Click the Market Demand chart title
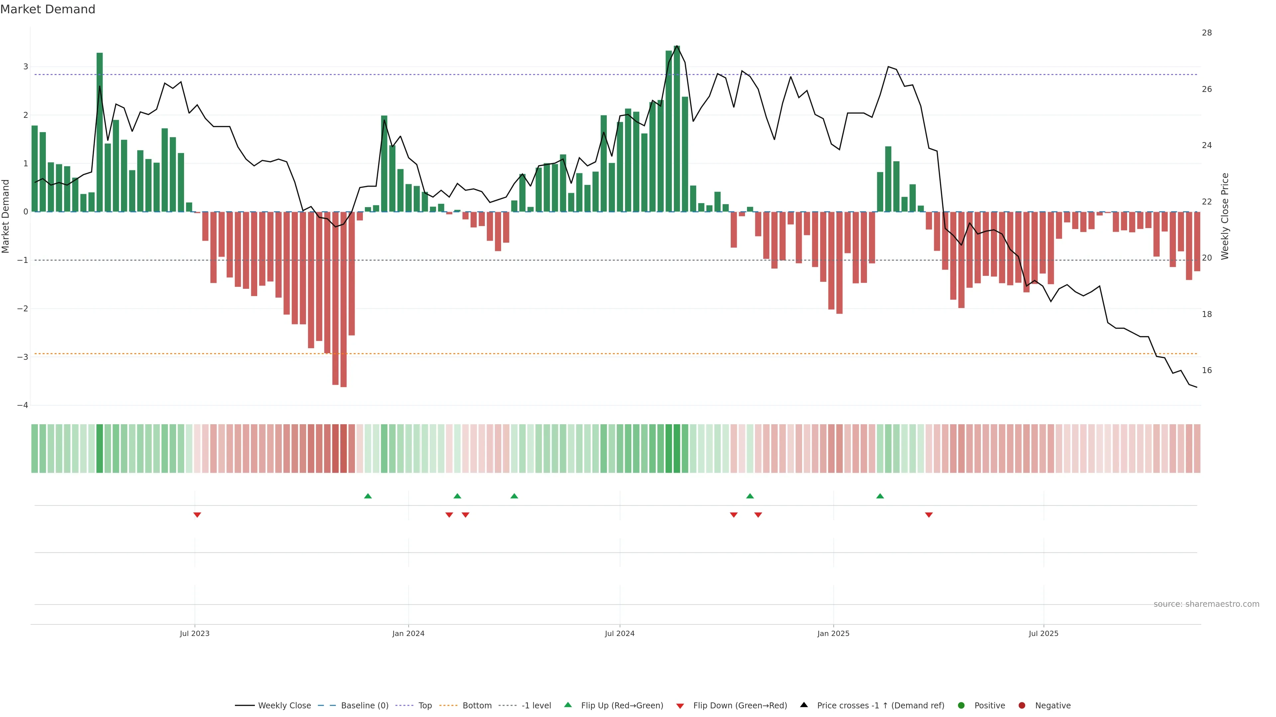This screenshot has height=717, width=1276. (48, 9)
